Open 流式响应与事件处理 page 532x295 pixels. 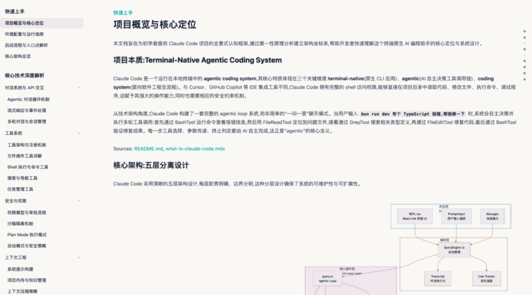27,111
